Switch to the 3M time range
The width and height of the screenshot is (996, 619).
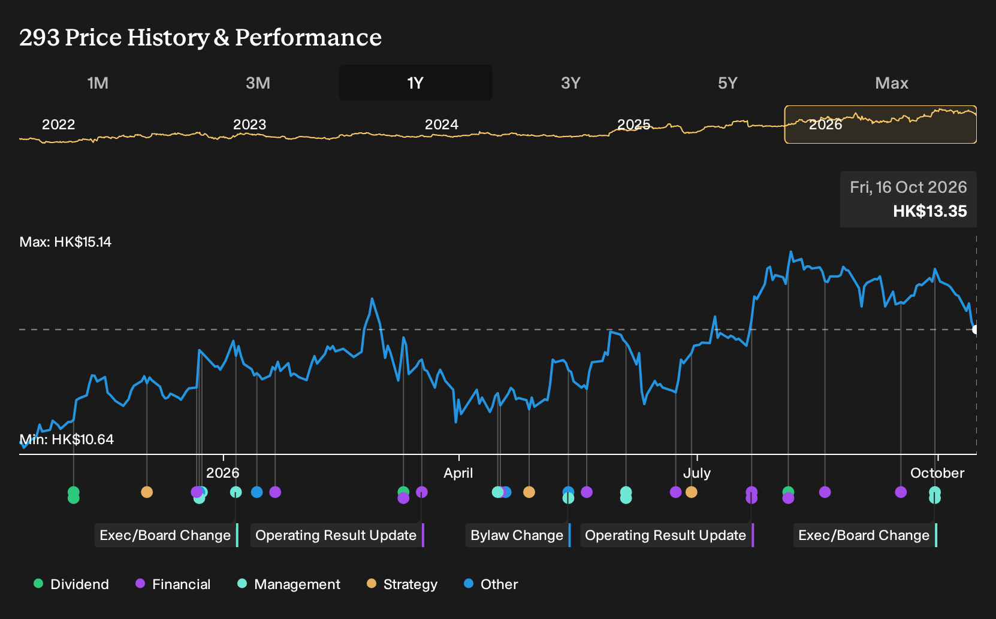(x=258, y=83)
